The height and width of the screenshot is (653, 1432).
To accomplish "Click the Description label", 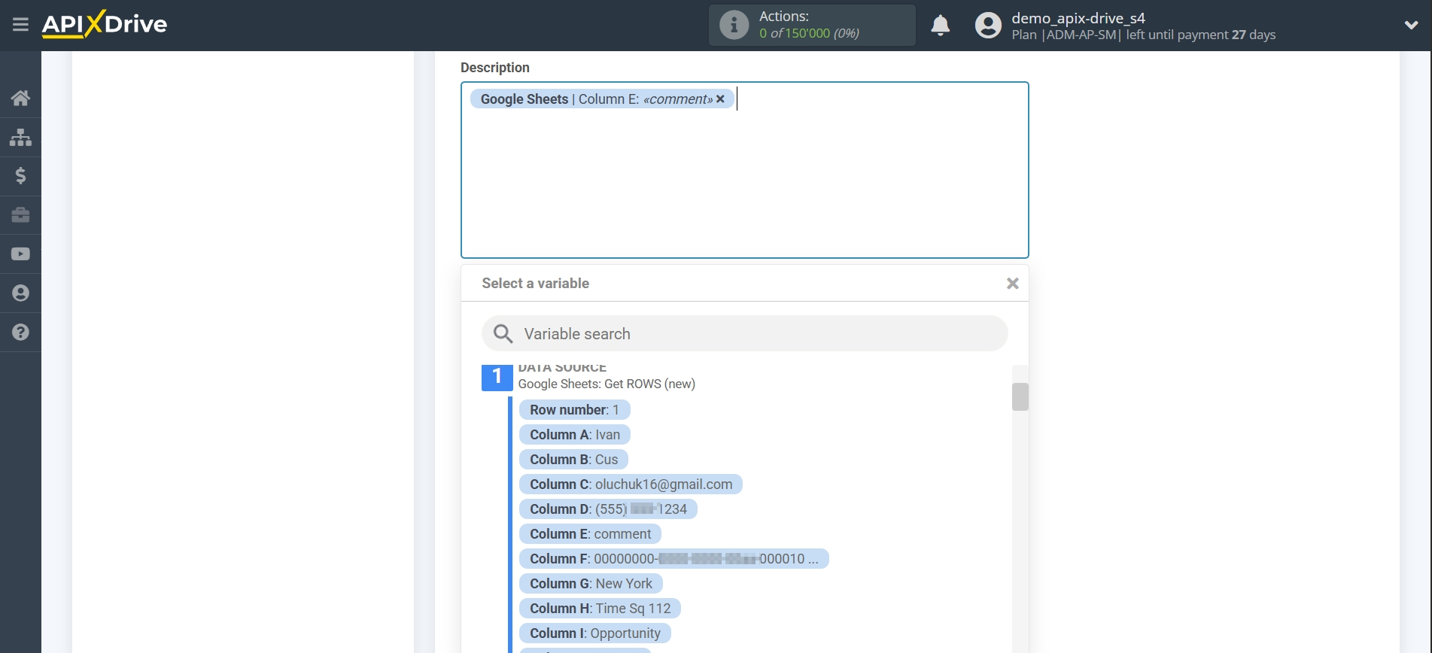I will click(495, 68).
